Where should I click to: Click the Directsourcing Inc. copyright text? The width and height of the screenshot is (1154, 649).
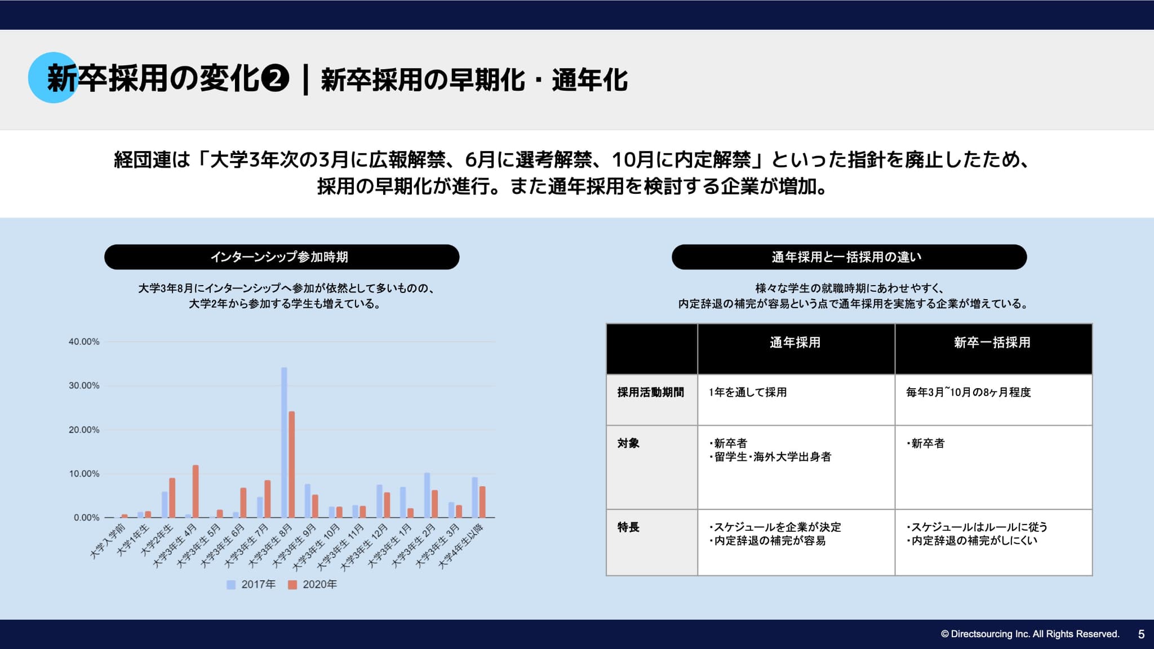coord(1029,634)
